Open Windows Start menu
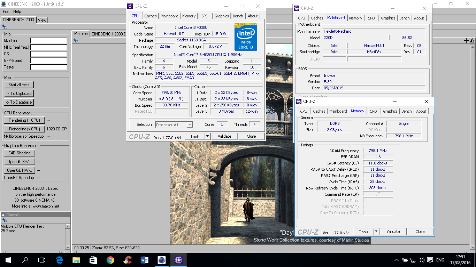The image size is (476, 267). 8,260
